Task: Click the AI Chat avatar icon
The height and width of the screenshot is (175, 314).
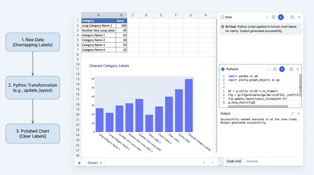Action: tap(222, 26)
